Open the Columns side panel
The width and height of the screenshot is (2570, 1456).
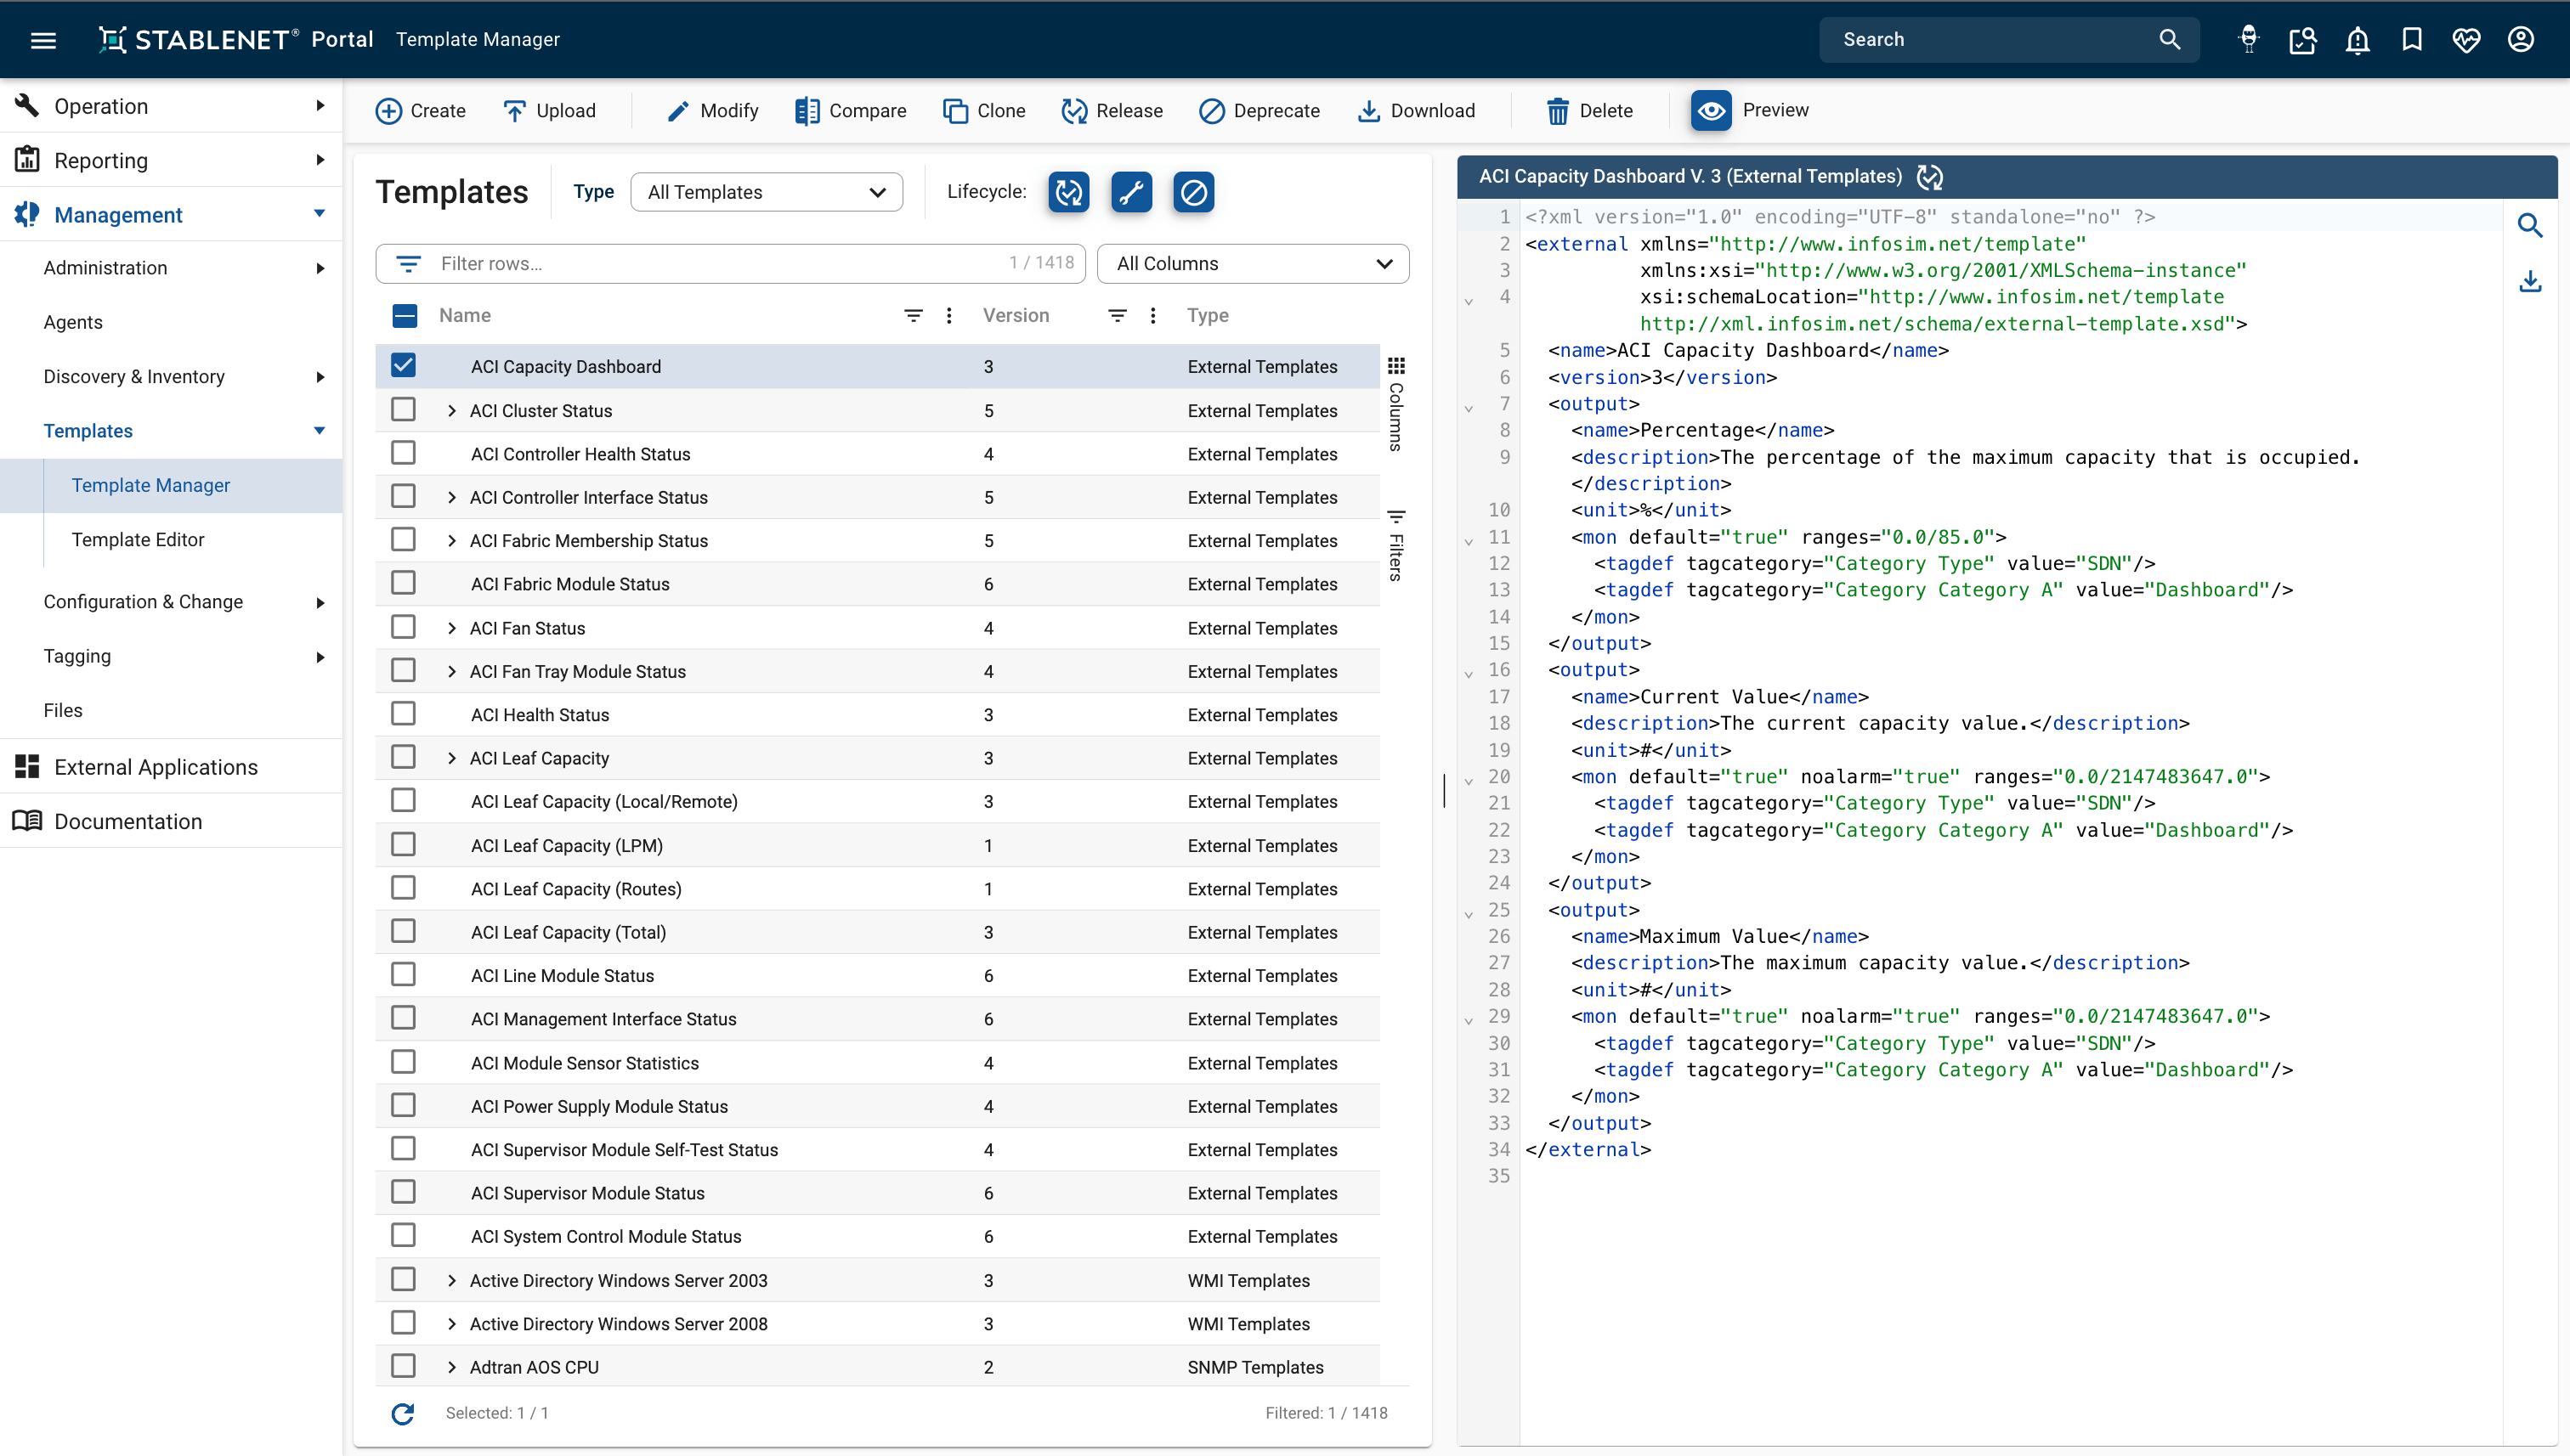click(1396, 404)
